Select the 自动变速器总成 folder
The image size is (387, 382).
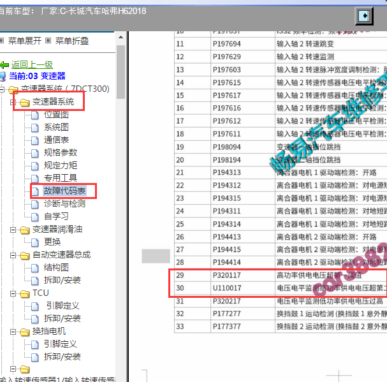tap(61, 255)
